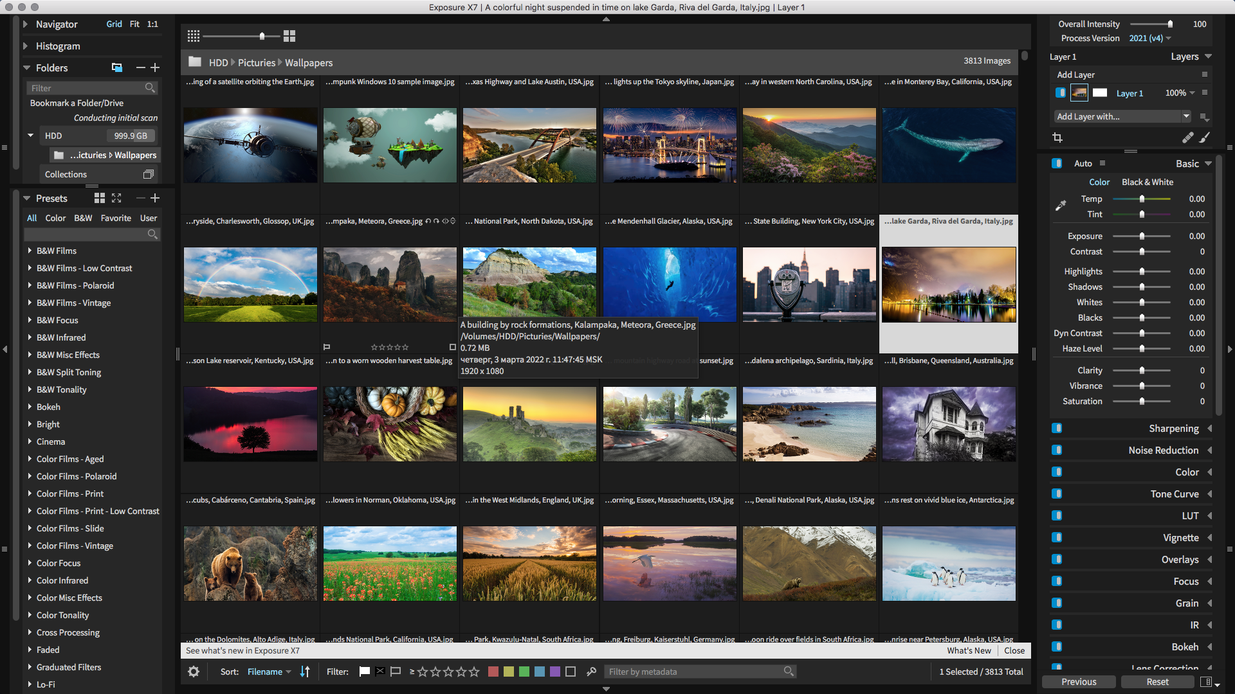Select the Favorite presets tab
This screenshot has width=1235, height=694.
point(116,218)
